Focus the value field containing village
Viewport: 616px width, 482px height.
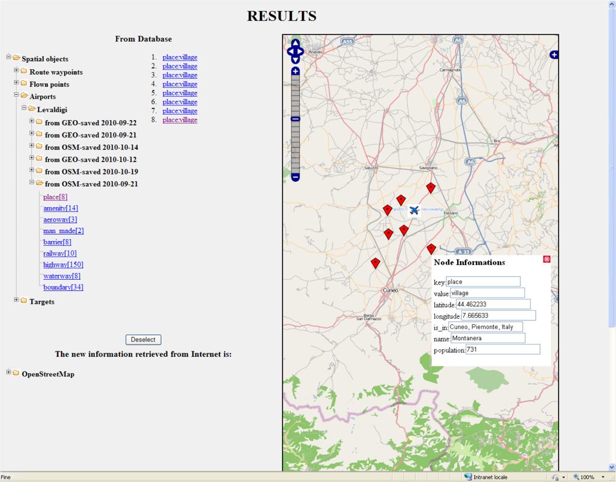(x=487, y=293)
